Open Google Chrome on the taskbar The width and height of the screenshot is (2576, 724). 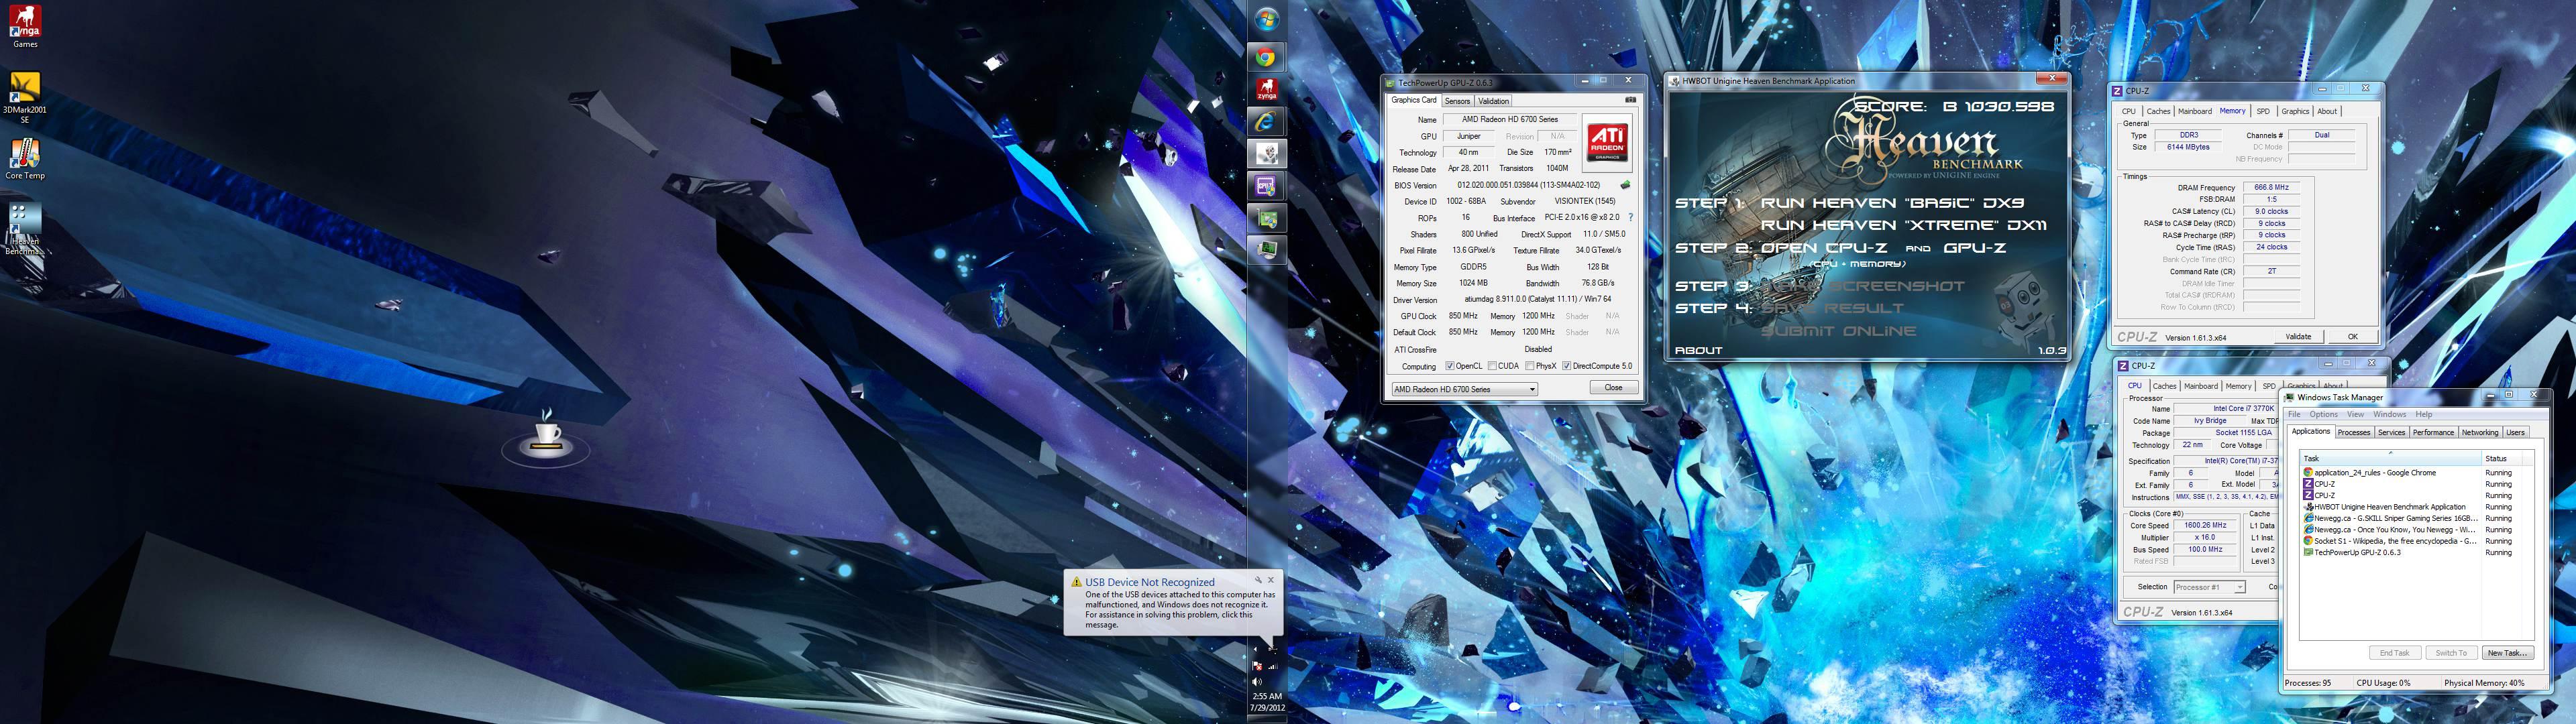[x=1266, y=58]
